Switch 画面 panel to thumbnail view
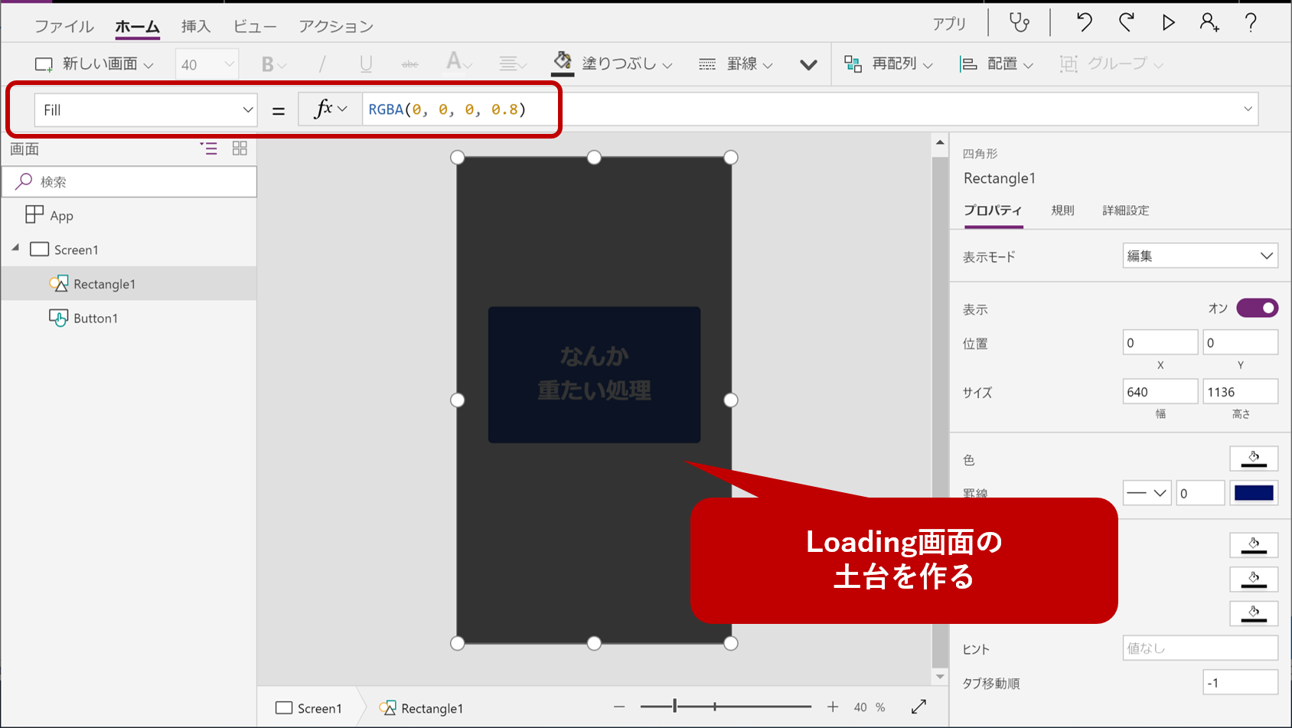 (240, 149)
